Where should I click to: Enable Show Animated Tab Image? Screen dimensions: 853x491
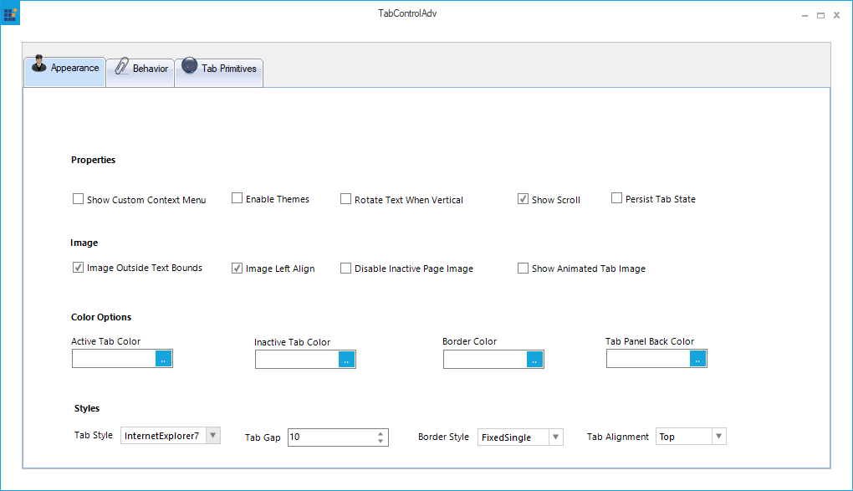click(x=523, y=267)
